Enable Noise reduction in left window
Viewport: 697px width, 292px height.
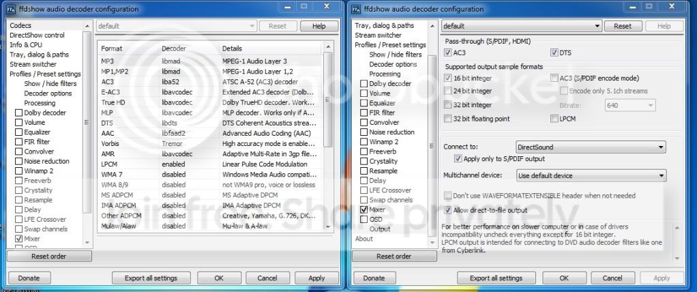(x=18, y=161)
